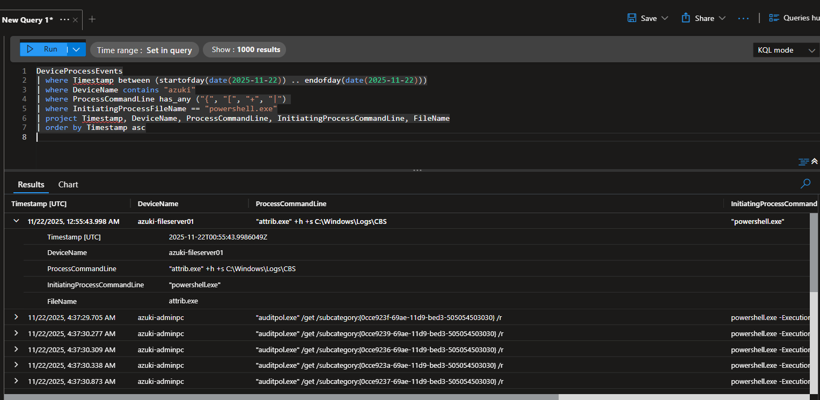The height and width of the screenshot is (400, 820).
Task: Click the 0cce9239 auditpol command cell
Action: (379, 333)
